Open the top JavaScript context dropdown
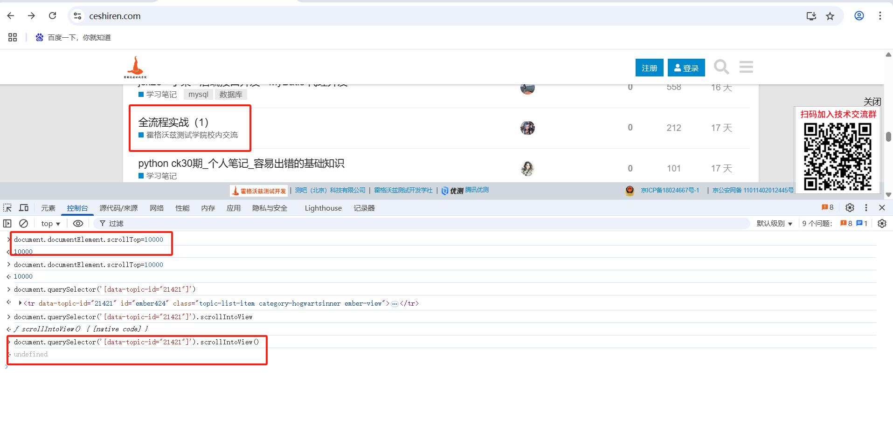 [50, 224]
